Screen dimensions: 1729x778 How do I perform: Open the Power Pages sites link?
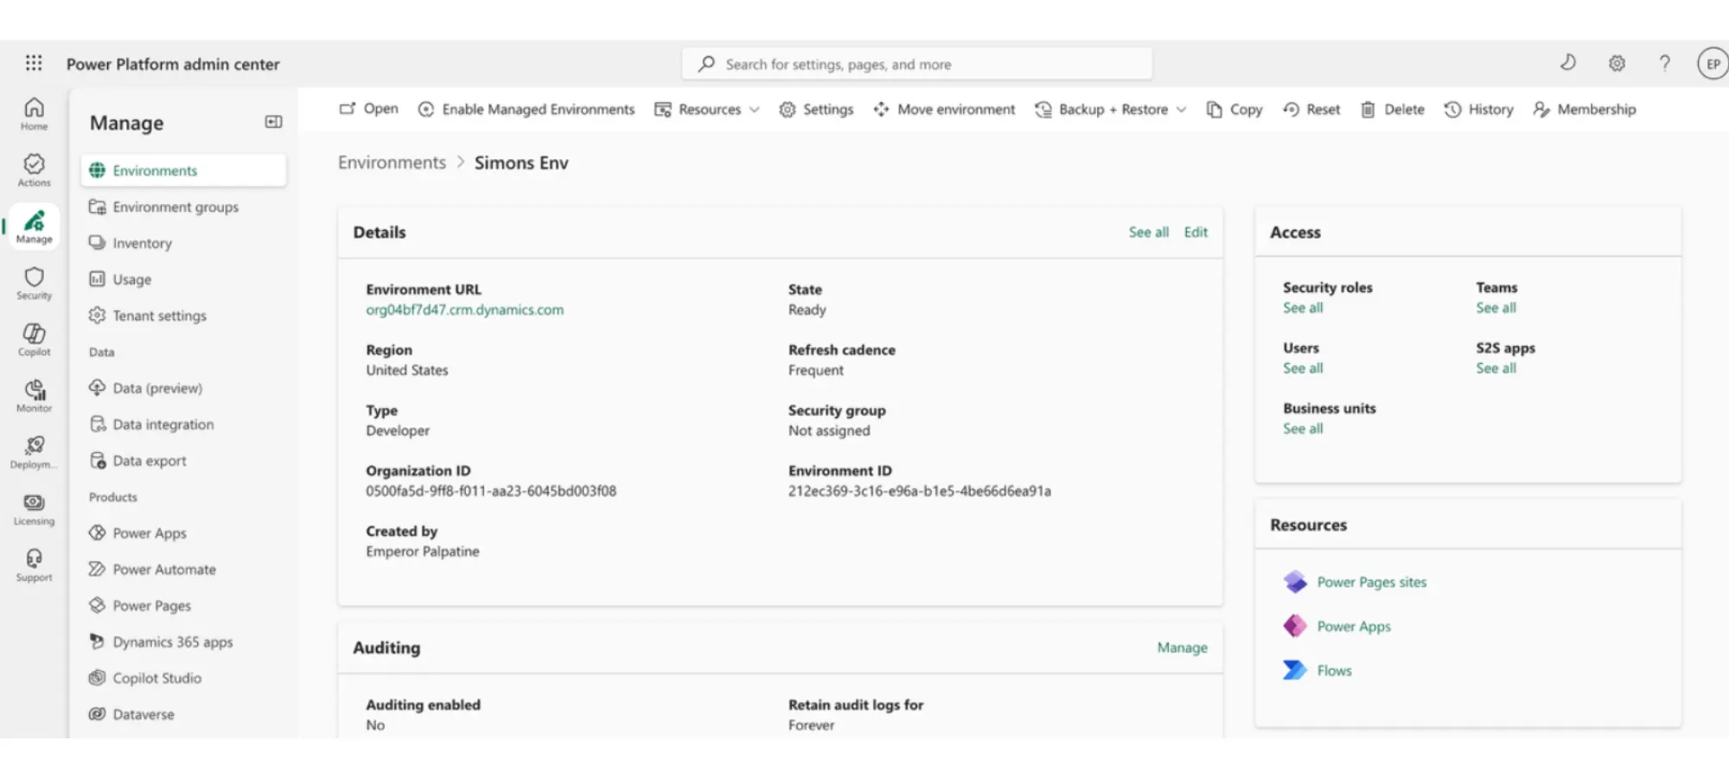coord(1372,582)
